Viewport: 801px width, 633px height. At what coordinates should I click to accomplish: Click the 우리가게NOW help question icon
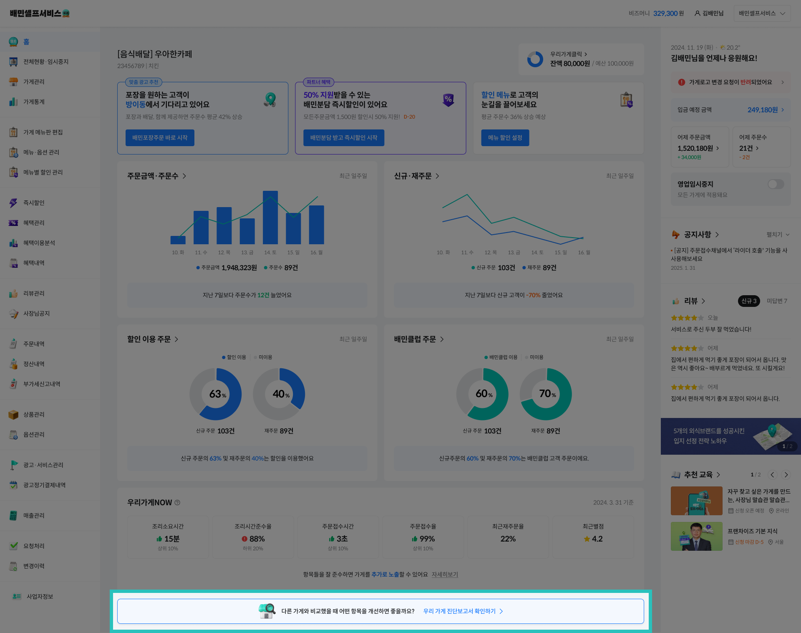pyautogui.click(x=177, y=503)
